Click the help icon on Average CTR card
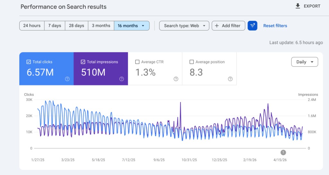The image size is (329, 175). pyautogui.click(x=176, y=79)
